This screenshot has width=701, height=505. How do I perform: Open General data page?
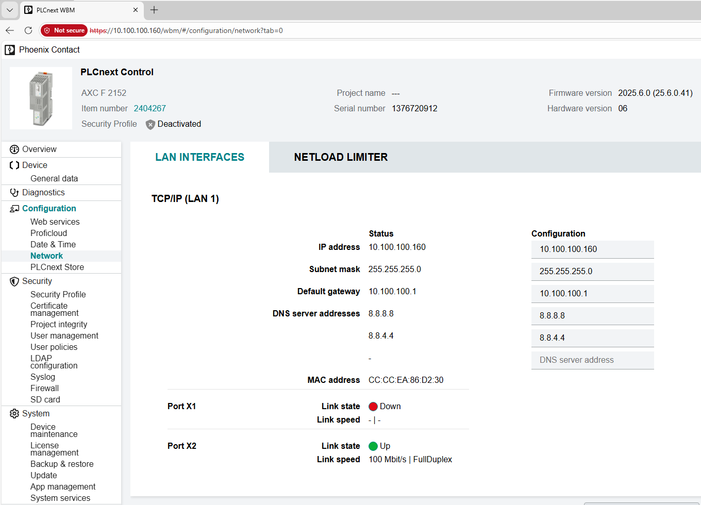coord(54,179)
